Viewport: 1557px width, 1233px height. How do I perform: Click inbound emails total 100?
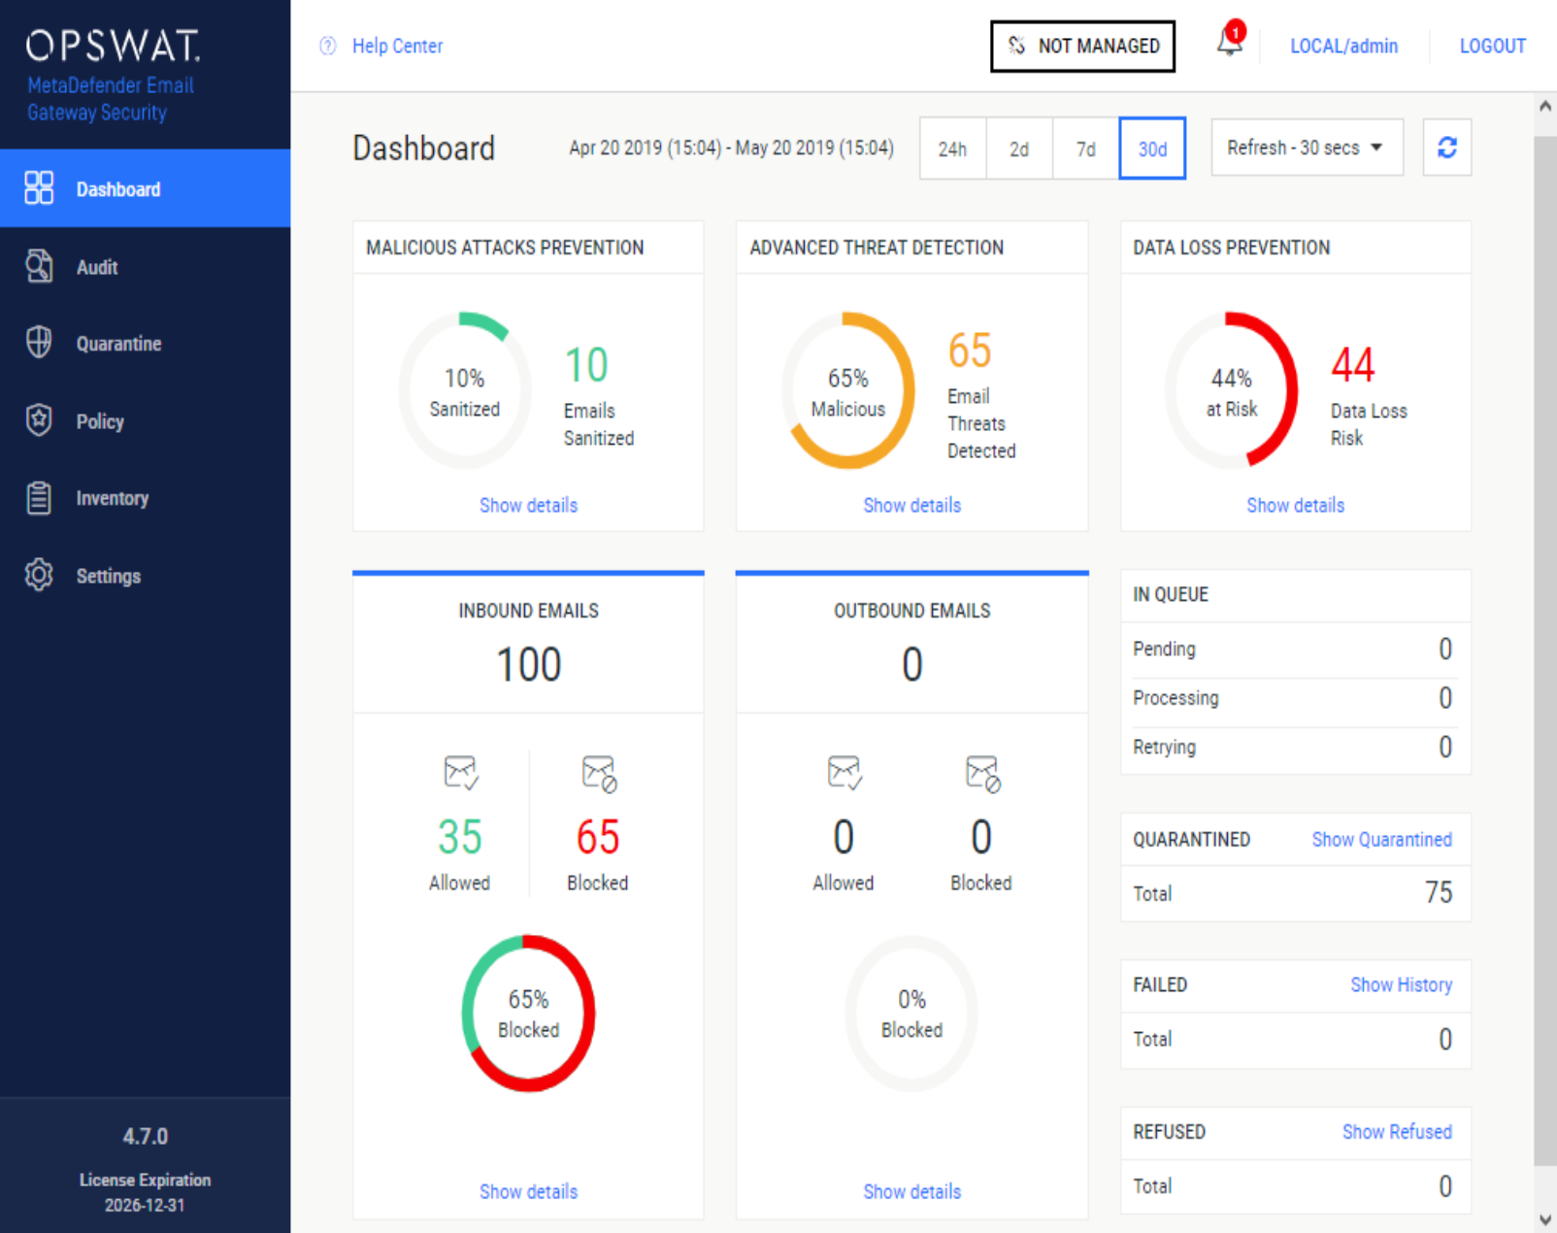point(528,665)
